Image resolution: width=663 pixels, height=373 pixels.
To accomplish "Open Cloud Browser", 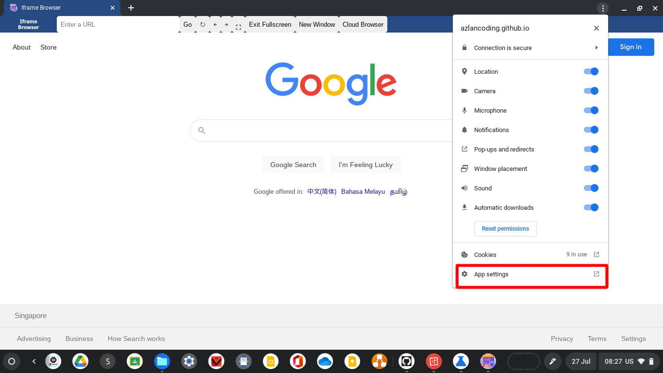I will click(x=363, y=24).
